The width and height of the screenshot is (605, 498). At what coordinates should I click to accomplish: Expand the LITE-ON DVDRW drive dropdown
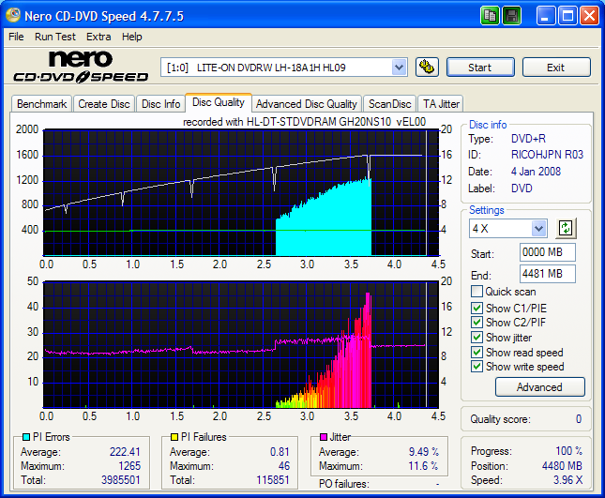pos(399,67)
